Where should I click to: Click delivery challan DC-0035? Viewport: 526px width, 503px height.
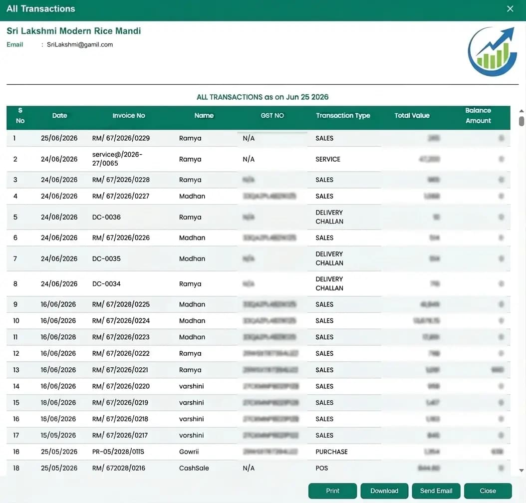tap(106, 258)
